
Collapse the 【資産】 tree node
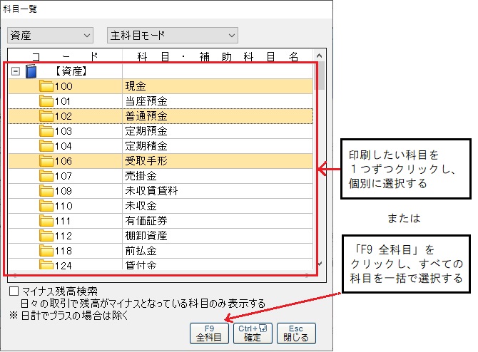point(16,71)
